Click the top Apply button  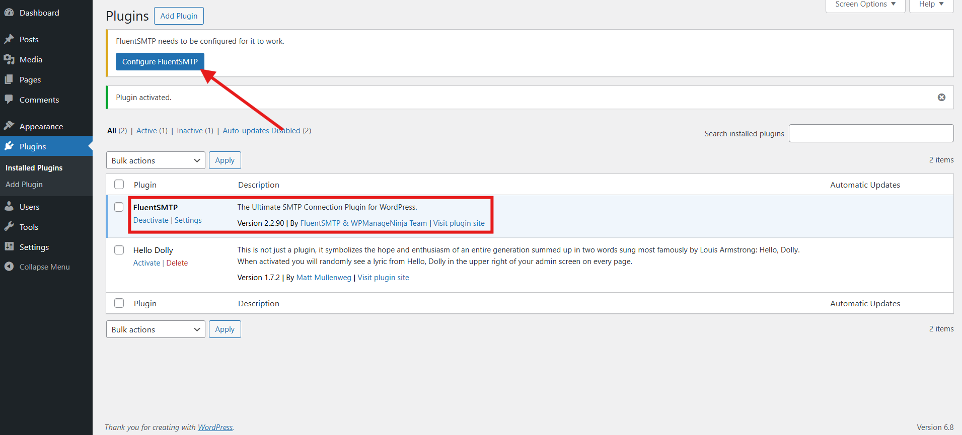225,160
